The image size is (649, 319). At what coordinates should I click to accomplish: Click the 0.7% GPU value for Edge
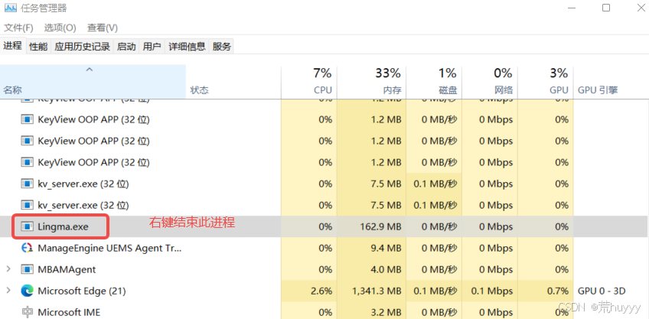tap(557, 291)
